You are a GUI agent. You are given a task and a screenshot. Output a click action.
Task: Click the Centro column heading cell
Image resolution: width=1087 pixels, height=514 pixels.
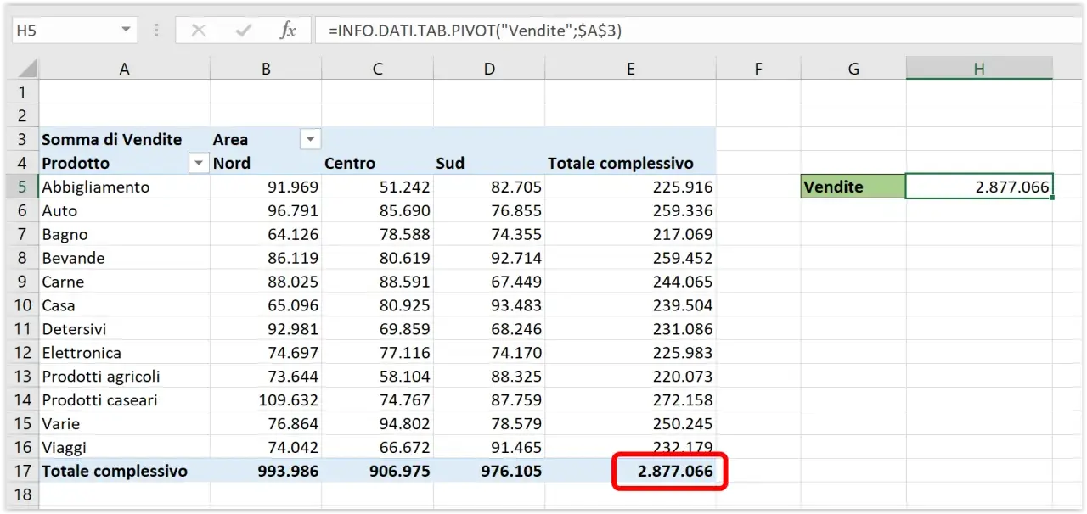pos(378,163)
